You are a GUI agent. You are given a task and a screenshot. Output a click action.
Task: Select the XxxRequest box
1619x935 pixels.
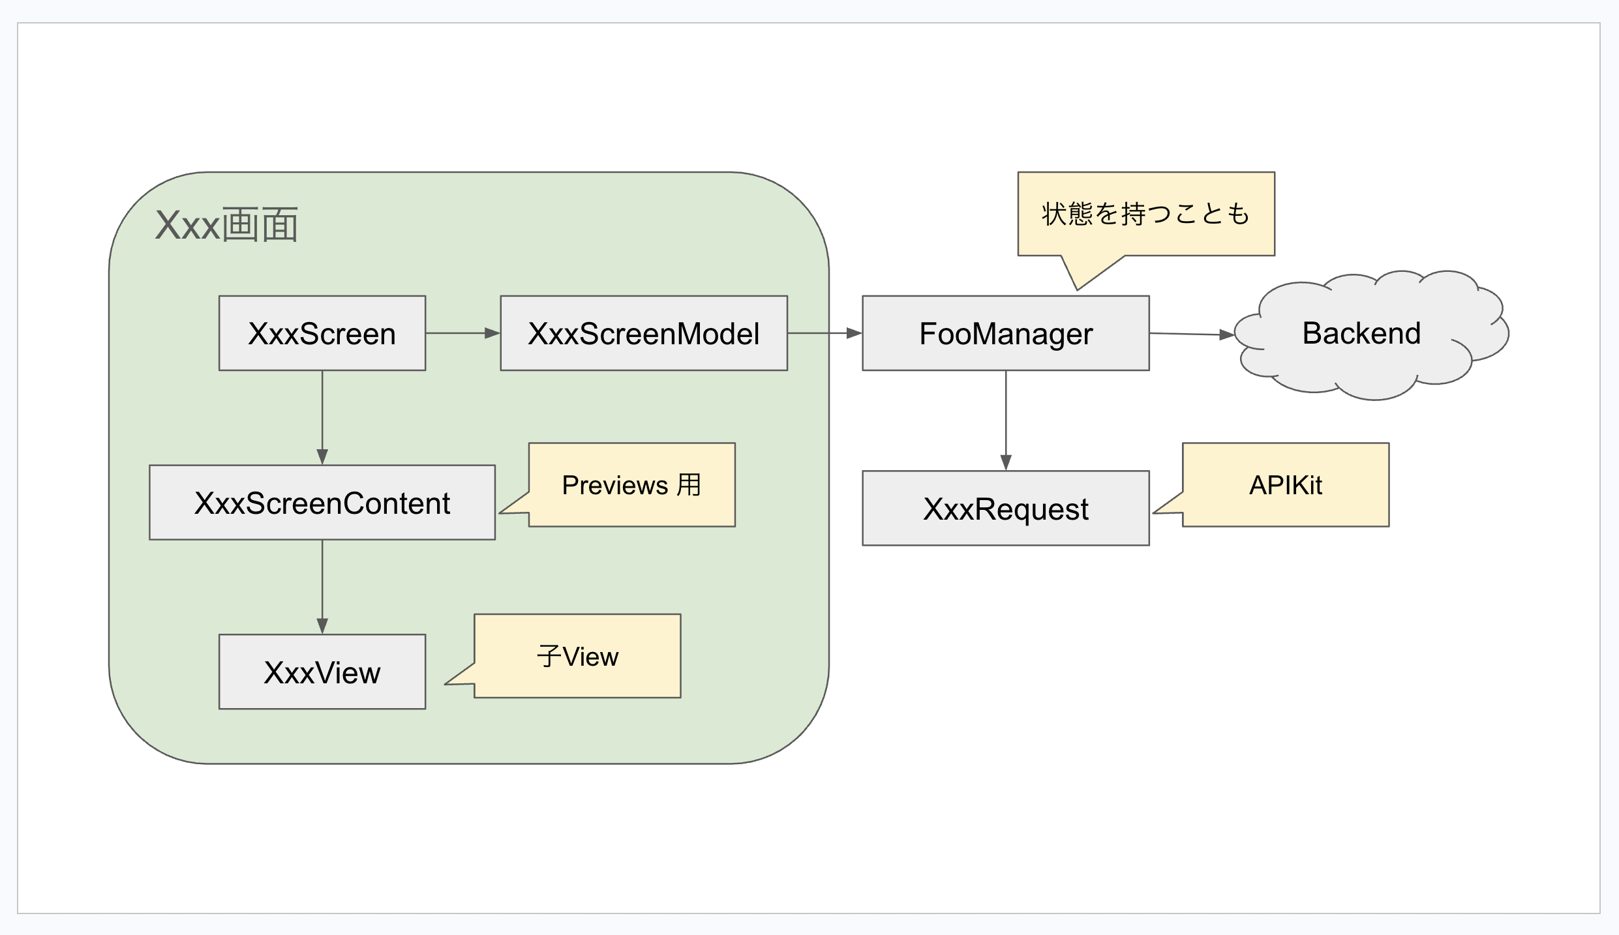coord(1005,509)
